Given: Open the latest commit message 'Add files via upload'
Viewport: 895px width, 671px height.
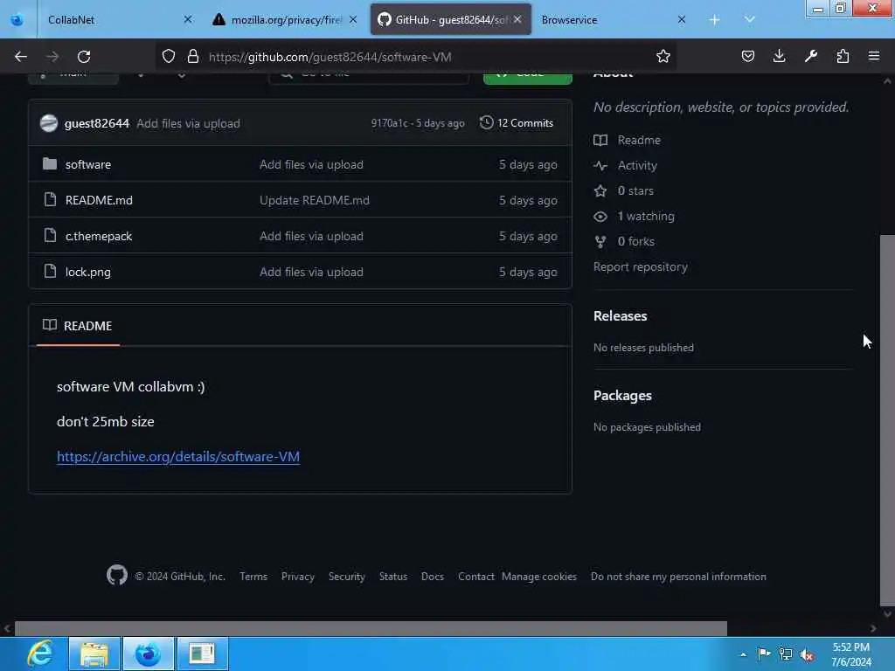Looking at the screenshot, I should (188, 123).
